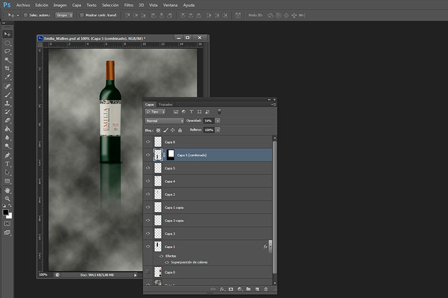Viewport: 448px width, 298px height.
Task: Collapse Capa 1 effects arrow
Action: [270, 247]
